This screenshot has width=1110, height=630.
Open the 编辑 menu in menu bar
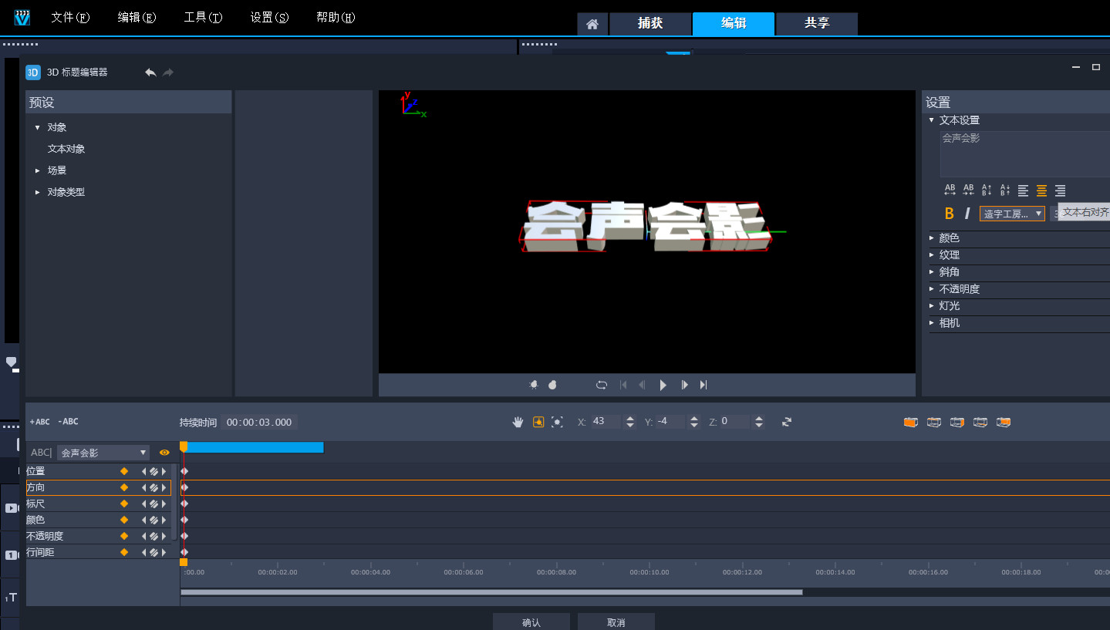click(x=137, y=18)
